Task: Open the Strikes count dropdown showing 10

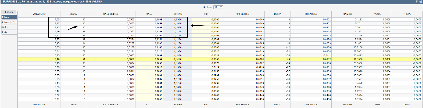Action: coord(218,7)
